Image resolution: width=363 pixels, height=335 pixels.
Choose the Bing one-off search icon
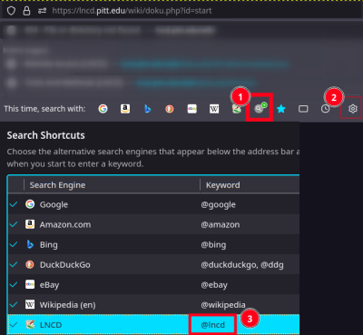pos(147,109)
